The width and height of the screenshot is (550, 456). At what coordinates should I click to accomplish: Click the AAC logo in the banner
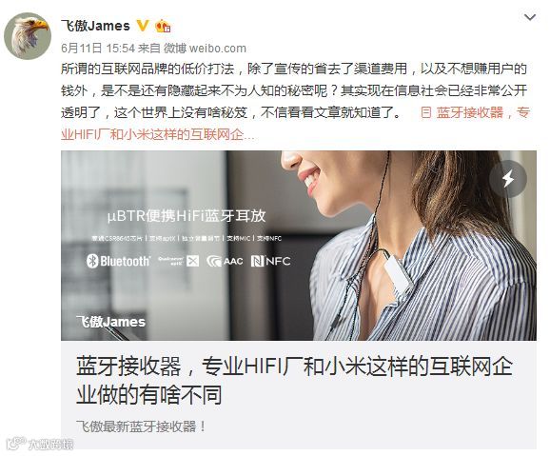pyautogui.click(x=225, y=262)
